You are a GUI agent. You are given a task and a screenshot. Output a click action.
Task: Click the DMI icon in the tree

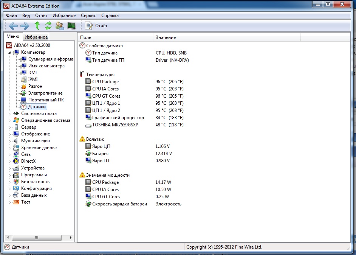(x=23, y=73)
